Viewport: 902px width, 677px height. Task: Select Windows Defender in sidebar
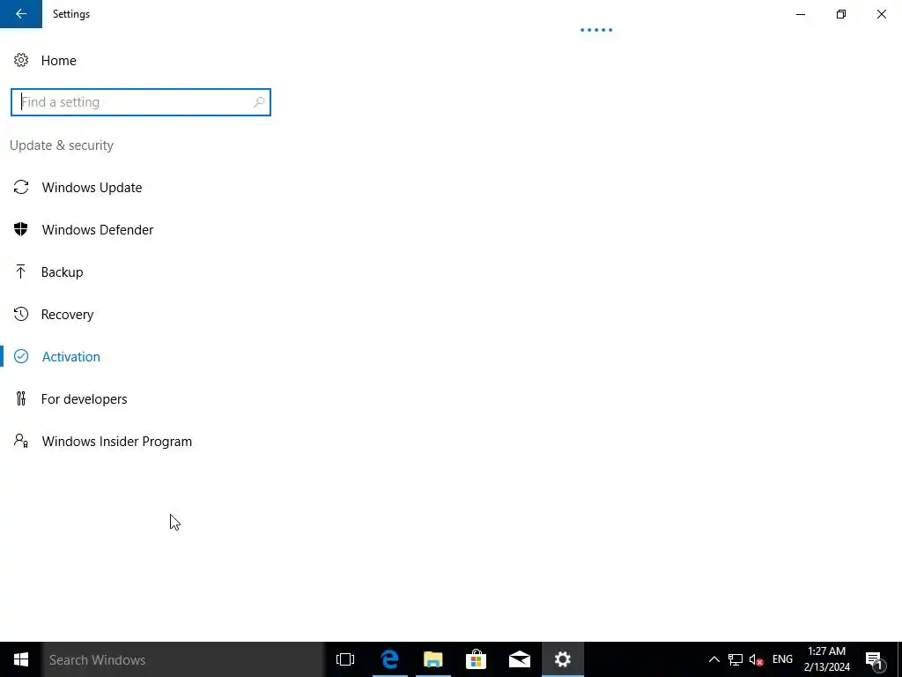pyautogui.click(x=98, y=230)
